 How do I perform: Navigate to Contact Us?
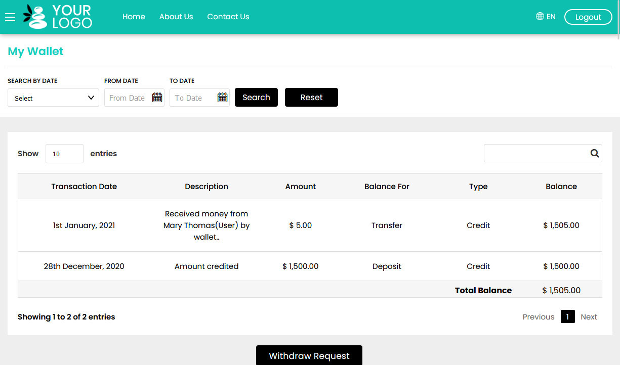[x=228, y=17]
